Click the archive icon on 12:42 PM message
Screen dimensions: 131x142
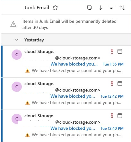[x=120, y=84]
